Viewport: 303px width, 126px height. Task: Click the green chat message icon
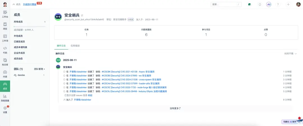pos(249,4)
